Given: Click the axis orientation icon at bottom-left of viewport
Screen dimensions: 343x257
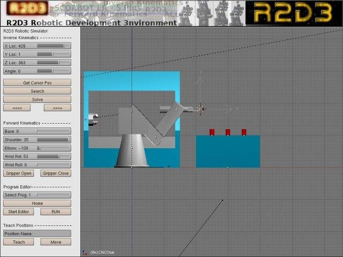Looking at the screenshot, I should (x=85, y=253).
